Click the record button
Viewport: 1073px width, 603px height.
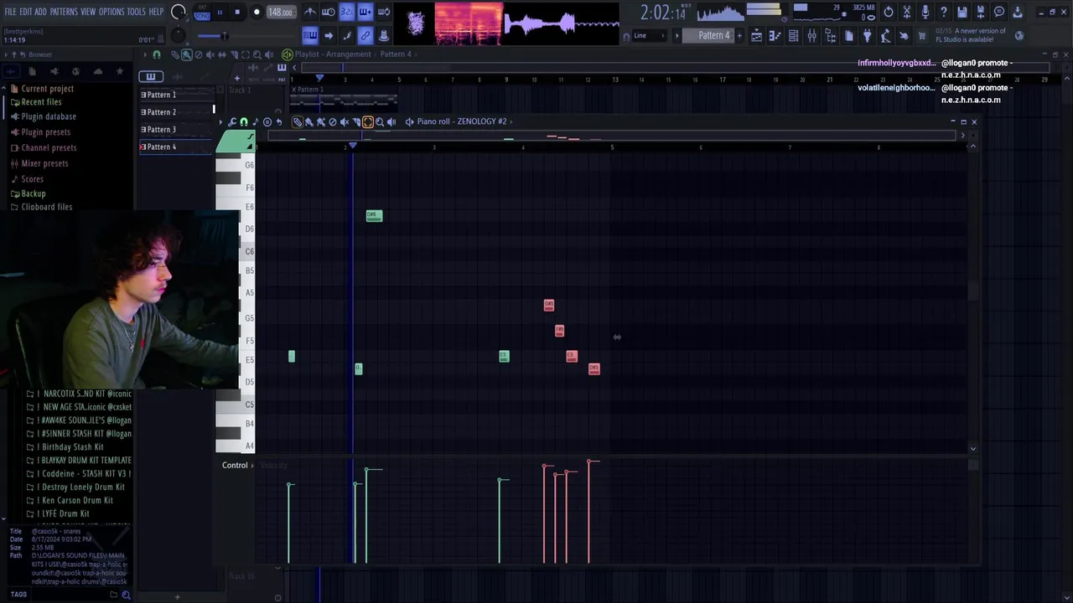point(257,12)
